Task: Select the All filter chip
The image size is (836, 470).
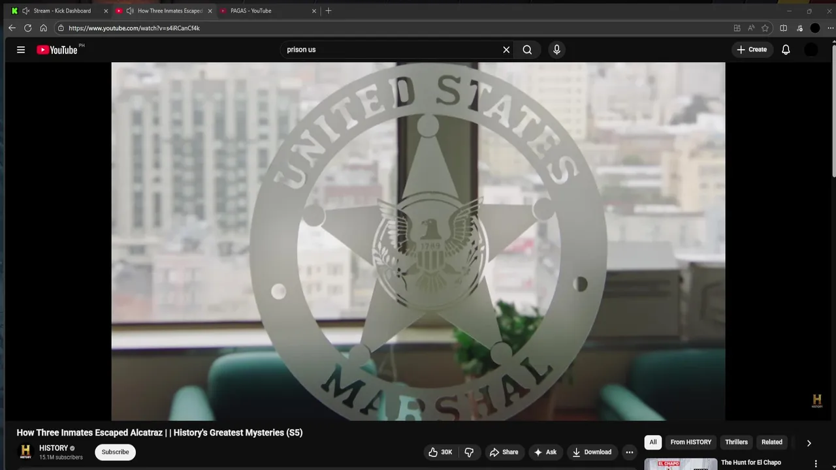Action: click(x=652, y=442)
